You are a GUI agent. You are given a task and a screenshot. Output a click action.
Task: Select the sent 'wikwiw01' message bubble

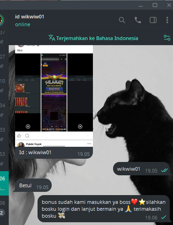pos(141,168)
